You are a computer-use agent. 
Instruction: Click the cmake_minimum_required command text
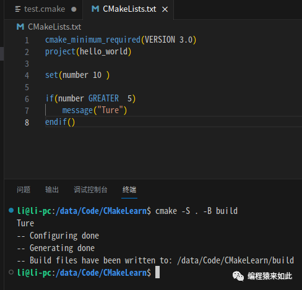click(x=93, y=40)
